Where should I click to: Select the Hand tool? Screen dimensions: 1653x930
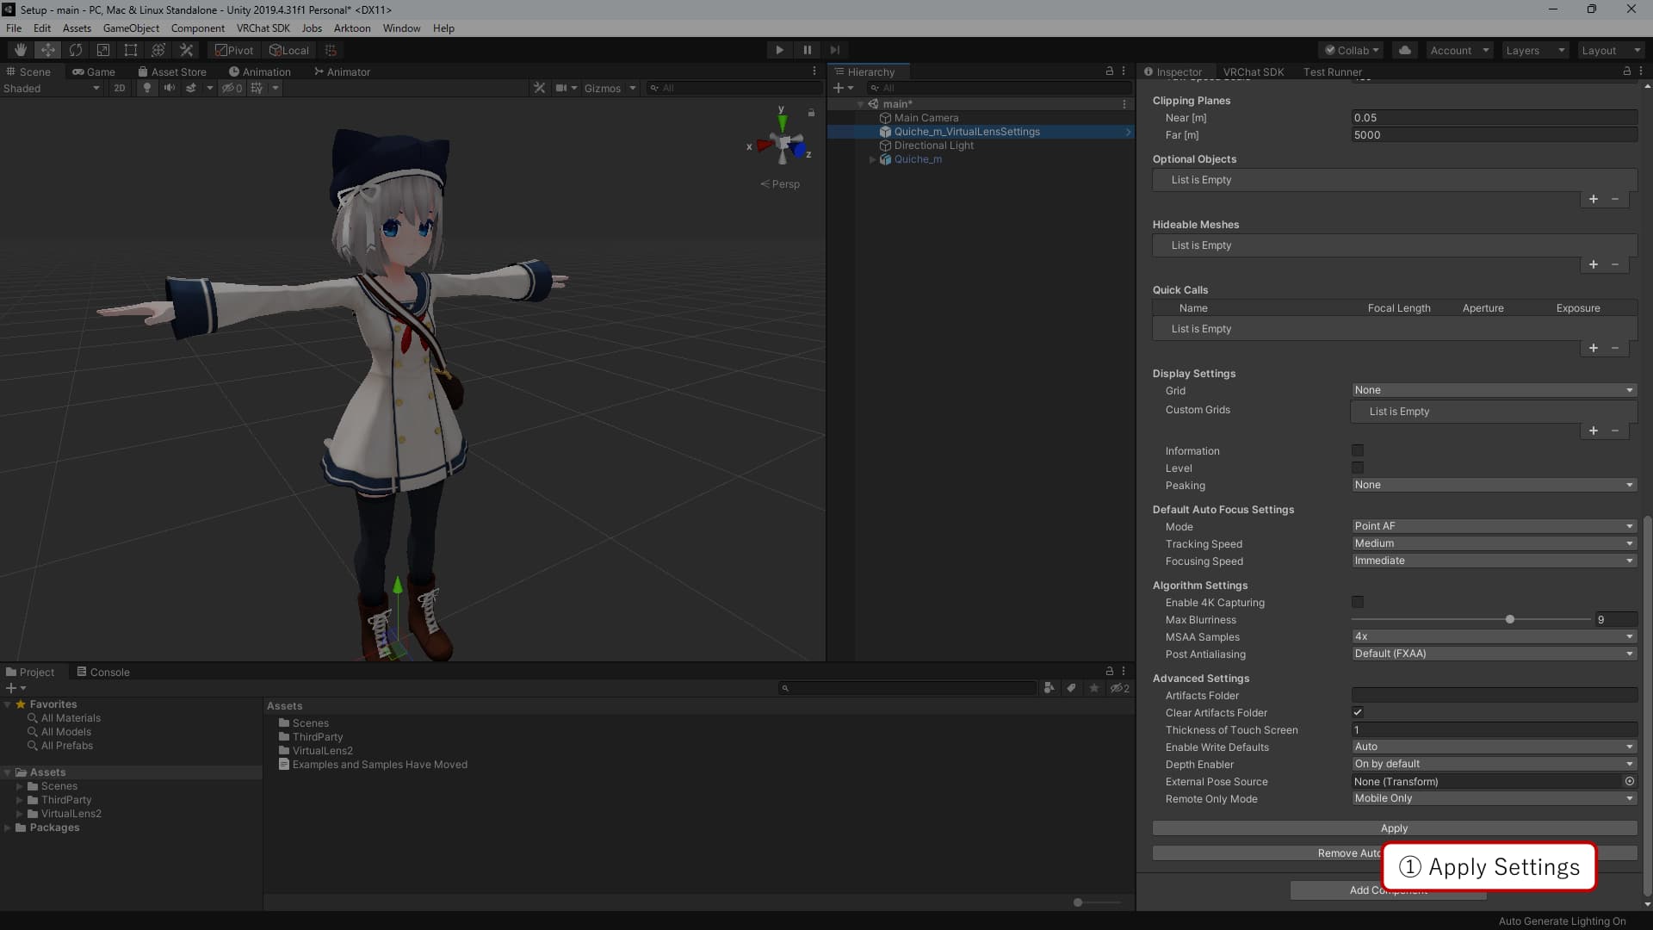pos(21,50)
